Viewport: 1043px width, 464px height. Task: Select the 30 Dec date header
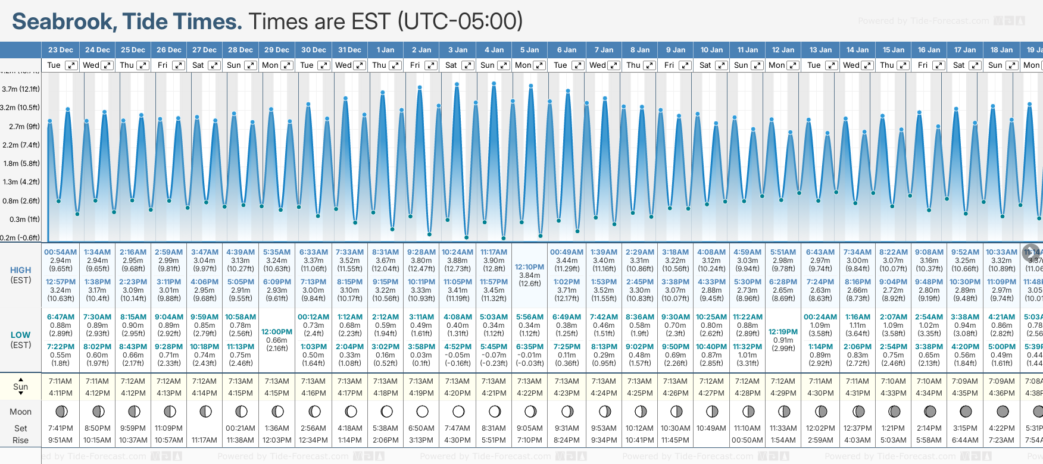coord(313,50)
